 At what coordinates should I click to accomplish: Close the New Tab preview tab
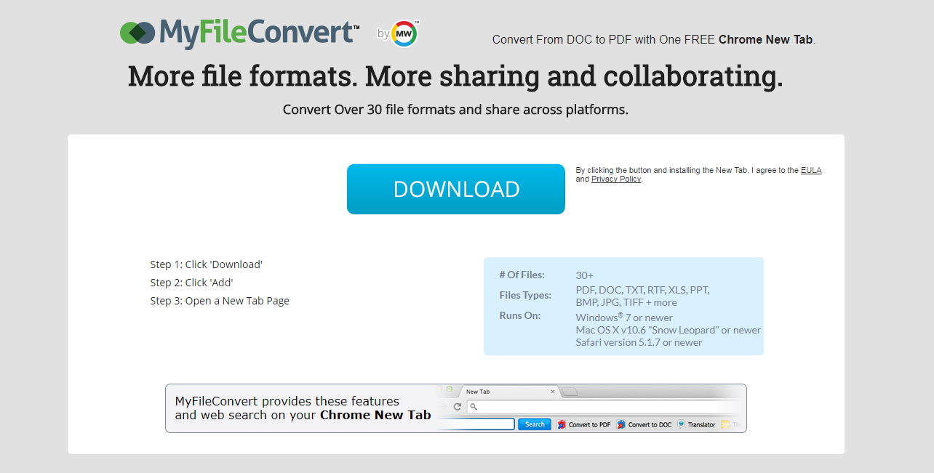click(x=553, y=392)
